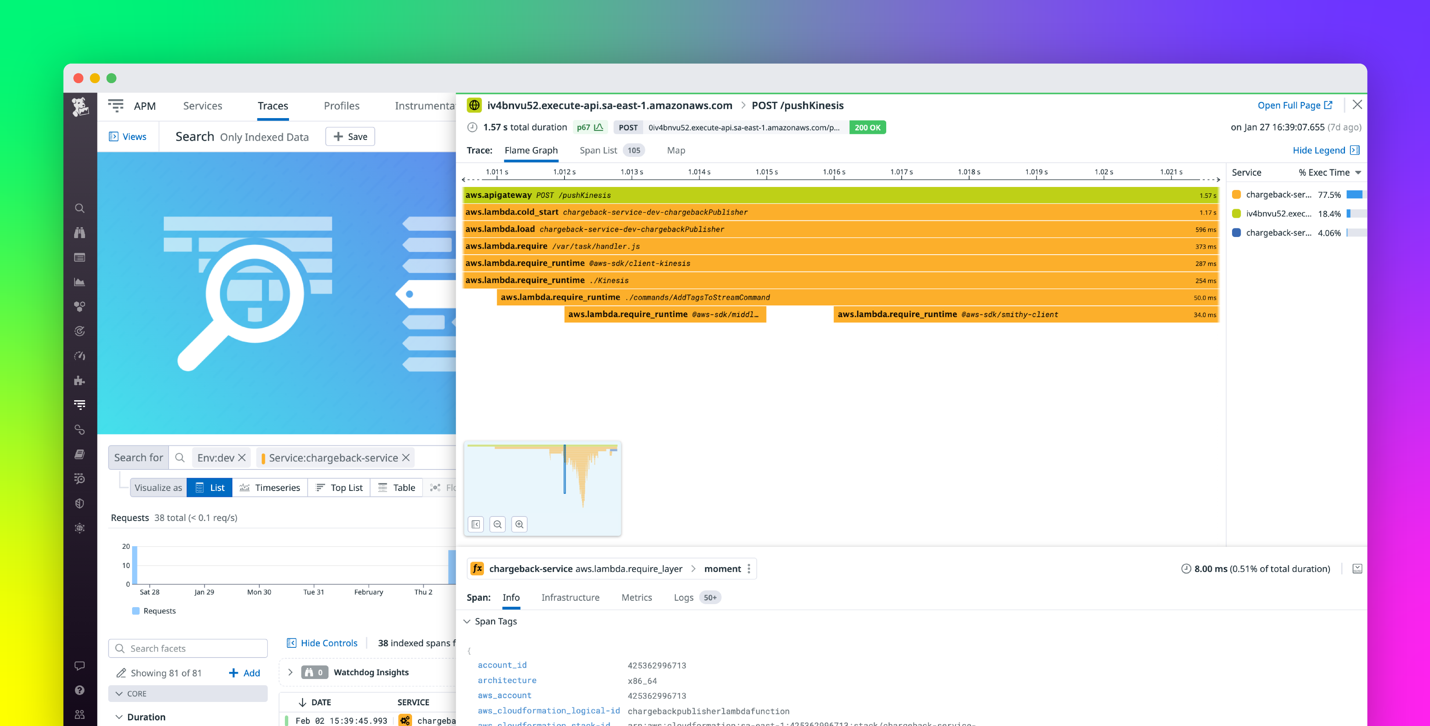Open the Watchdog binoculars icon in sidebar
This screenshot has height=726, width=1430.
click(80, 233)
